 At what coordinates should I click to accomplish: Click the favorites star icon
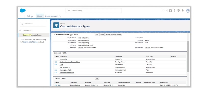click(x=163, y=11)
